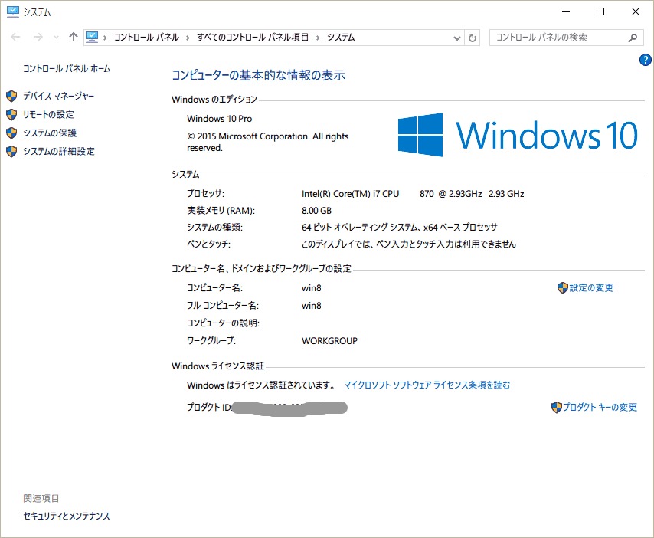This screenshot has height=538, width=654.
Task: Click the computer icon in address bar
Action: (x=93, y=37)
